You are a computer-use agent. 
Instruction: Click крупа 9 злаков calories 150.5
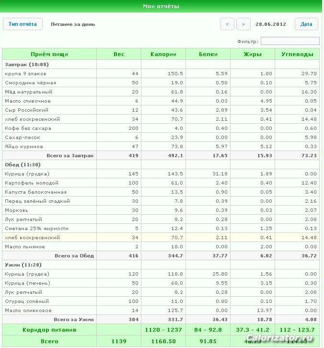coord(175,73)
